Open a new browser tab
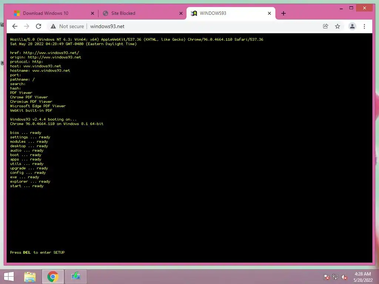 click(284, 13)
